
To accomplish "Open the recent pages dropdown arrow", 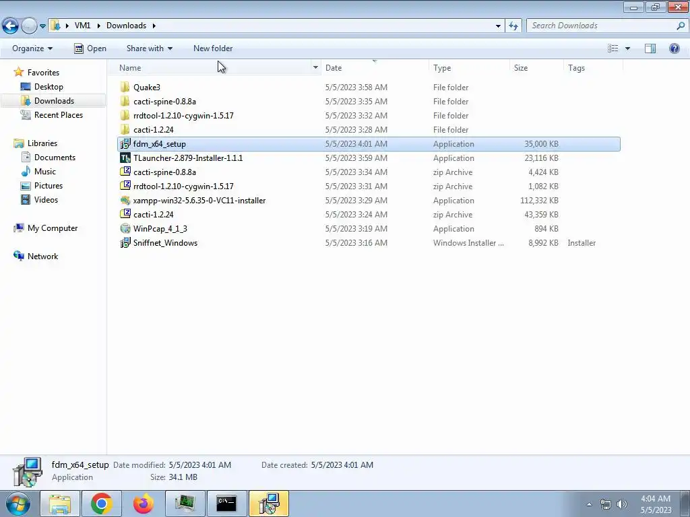I will 42,26.
